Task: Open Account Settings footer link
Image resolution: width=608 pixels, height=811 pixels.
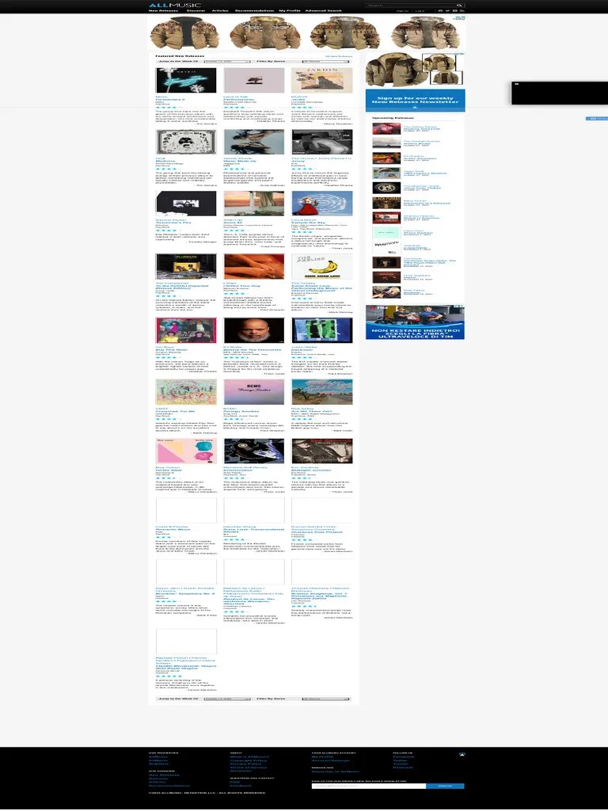Action: [x=330, y=760]
